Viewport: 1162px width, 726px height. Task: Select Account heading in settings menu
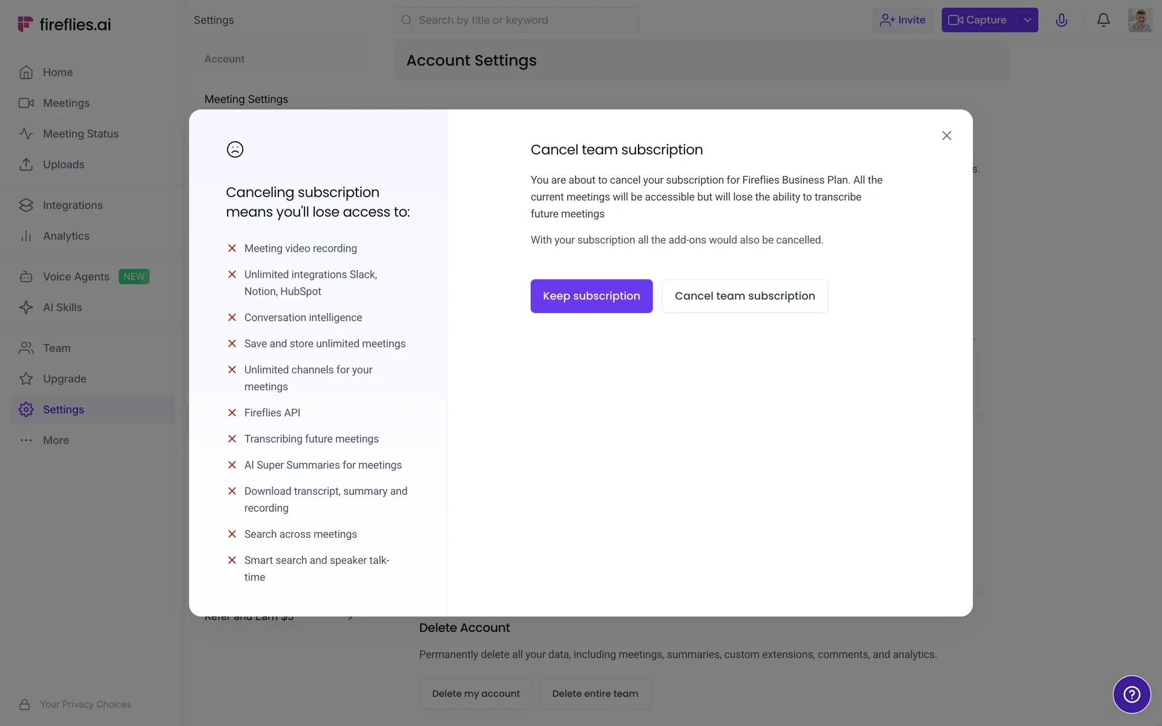tap(225, 59)
